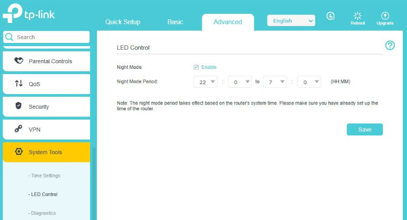407x220 pixels.
Task: Click the System Tools gear icon
Action: click(x=19, y=152)
